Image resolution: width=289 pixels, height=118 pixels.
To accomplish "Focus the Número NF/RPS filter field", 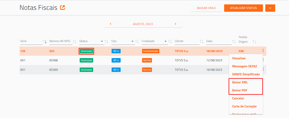I will 61,41.
